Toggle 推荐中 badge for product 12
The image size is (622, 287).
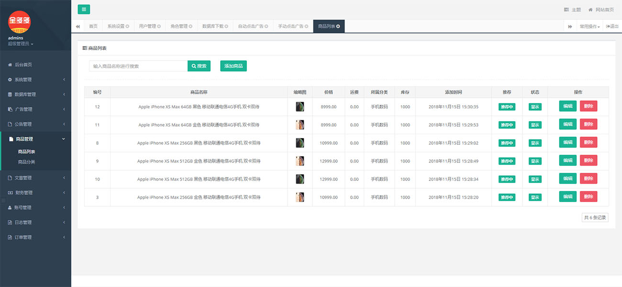(507, 106)
